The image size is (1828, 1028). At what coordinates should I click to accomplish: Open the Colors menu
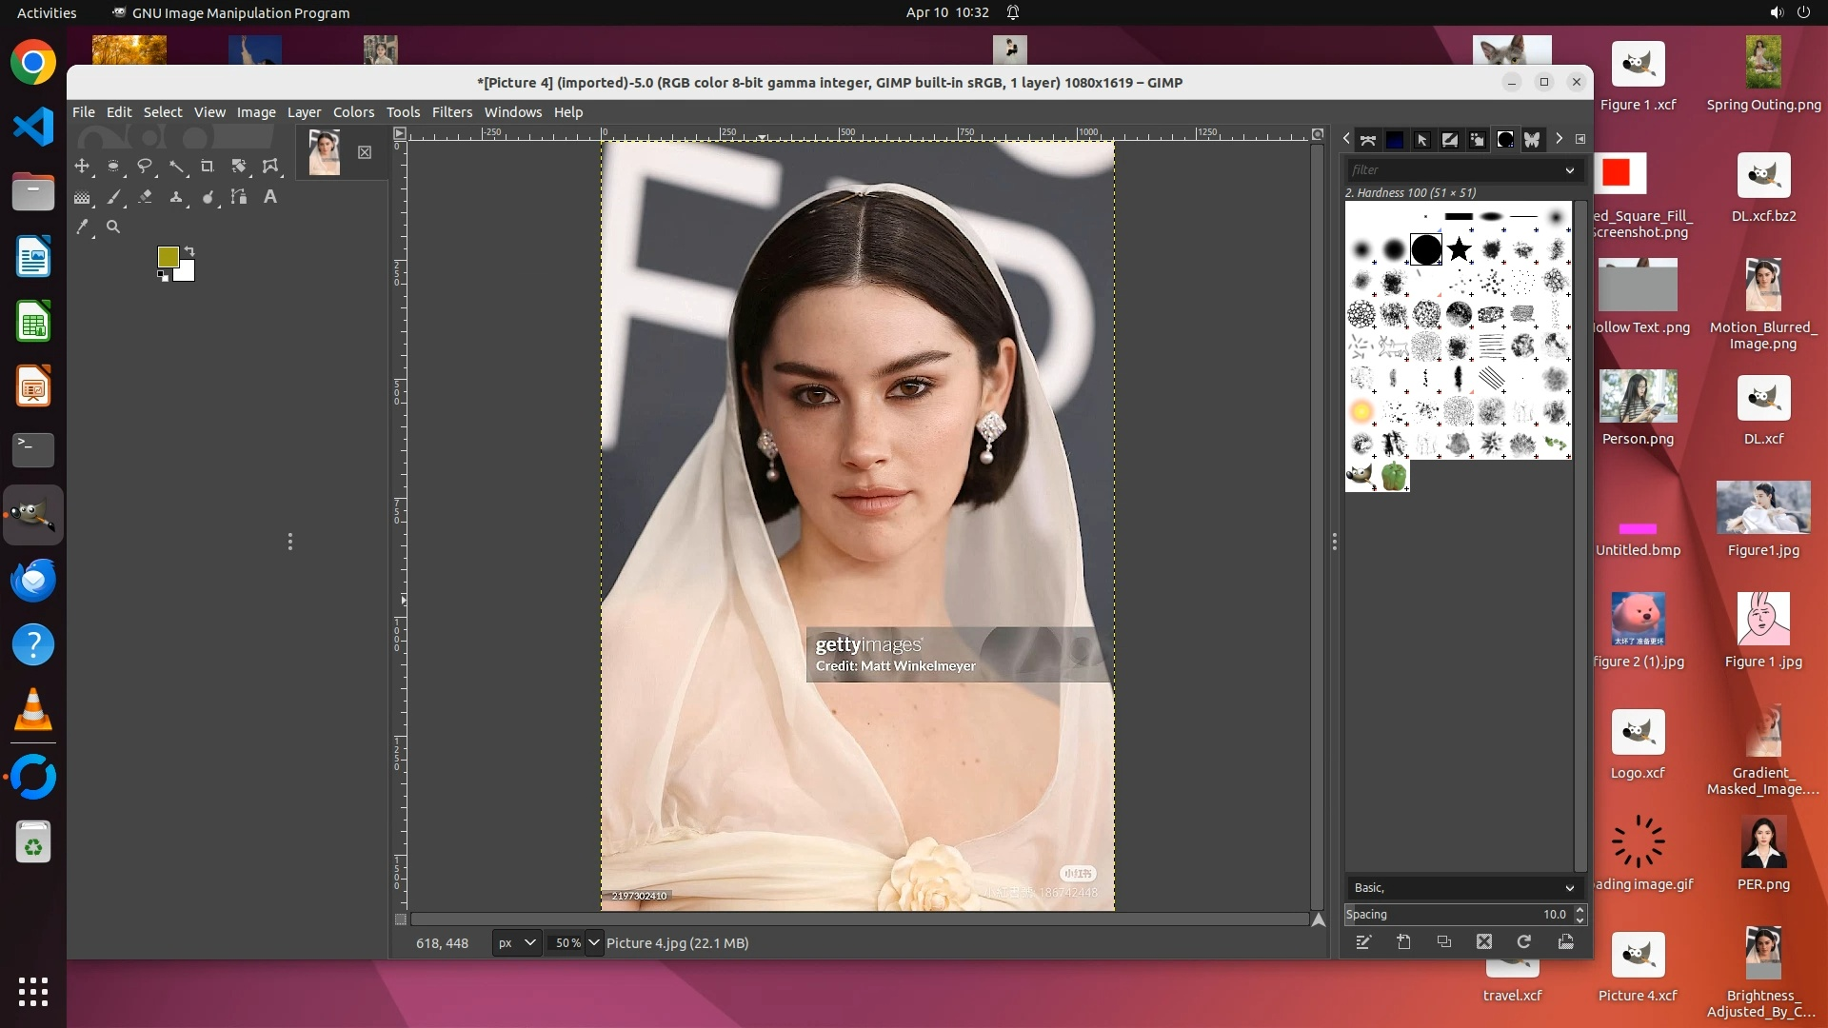[x=353, y=112]
